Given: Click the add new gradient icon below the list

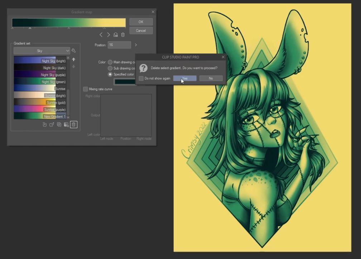Looking at the screenshot, I should coord(44,124).
